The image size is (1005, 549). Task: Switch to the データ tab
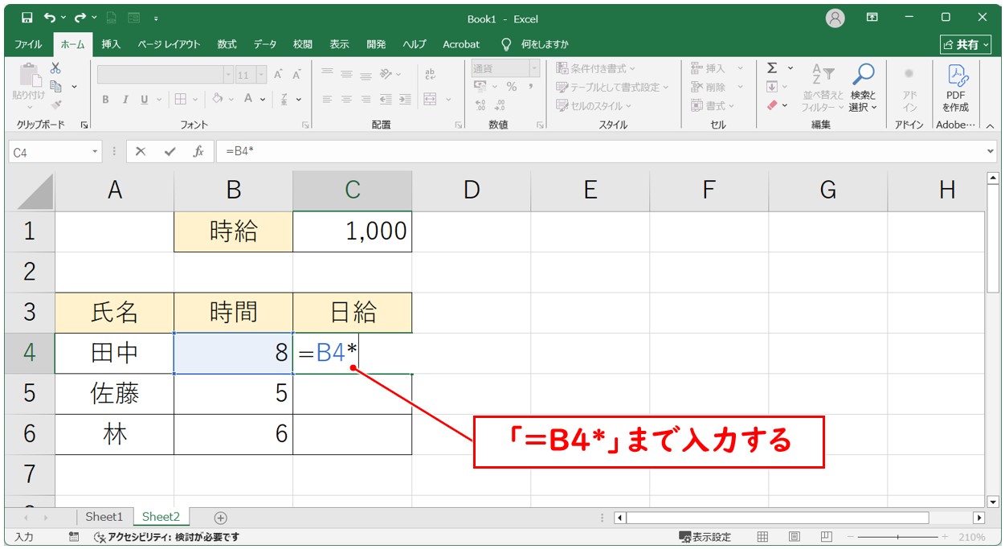(x=265, y=44)
